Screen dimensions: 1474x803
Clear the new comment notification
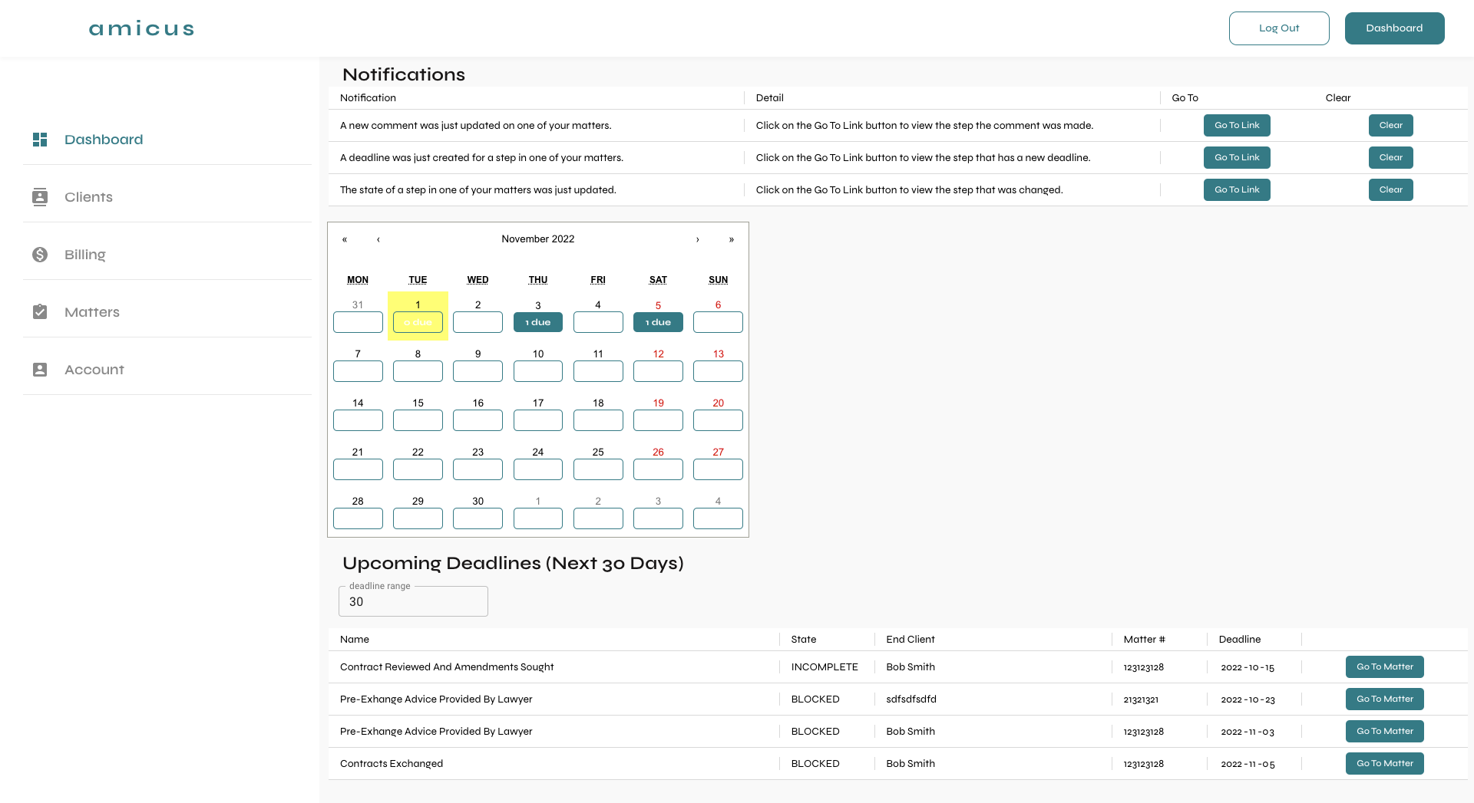coord(1390,125)
